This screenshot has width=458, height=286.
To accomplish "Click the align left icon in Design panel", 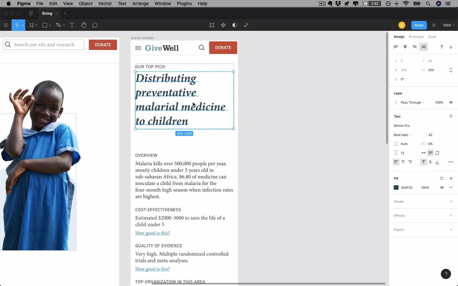I will (396, 47).
